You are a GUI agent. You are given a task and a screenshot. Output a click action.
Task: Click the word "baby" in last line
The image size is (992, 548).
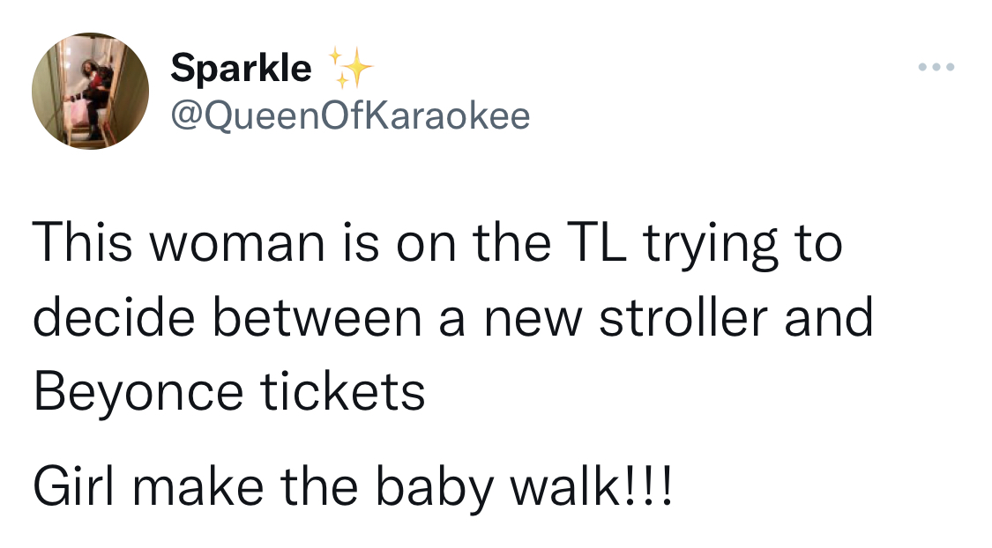[433, 488]
